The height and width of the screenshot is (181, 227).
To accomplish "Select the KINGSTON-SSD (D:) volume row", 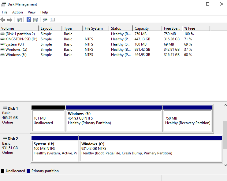I will [x=105, y=39].
